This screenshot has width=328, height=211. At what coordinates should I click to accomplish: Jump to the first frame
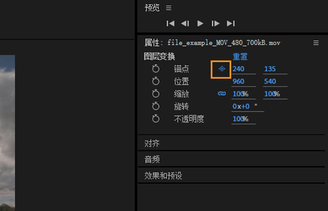[170, 23]
